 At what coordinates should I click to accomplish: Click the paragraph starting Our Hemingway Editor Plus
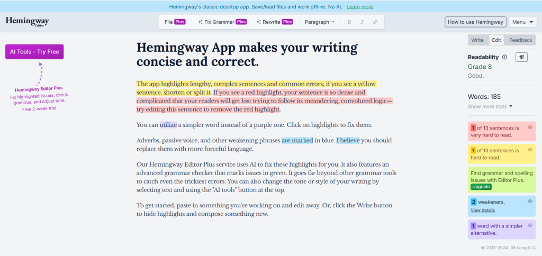266,177
